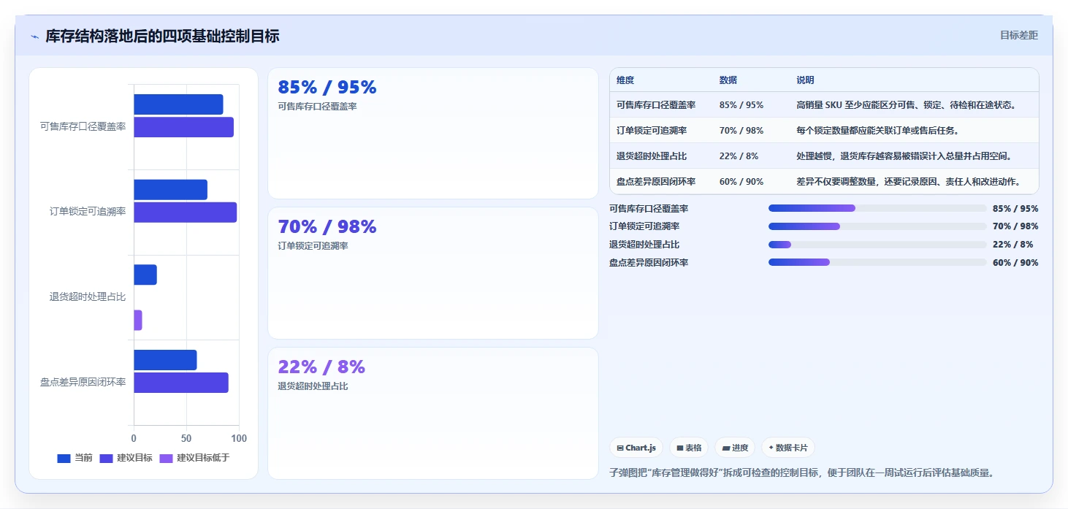The width and height of the screenshot is (1068, 509).
Task: Click the 说明 table column header
Action: point(805,80)
